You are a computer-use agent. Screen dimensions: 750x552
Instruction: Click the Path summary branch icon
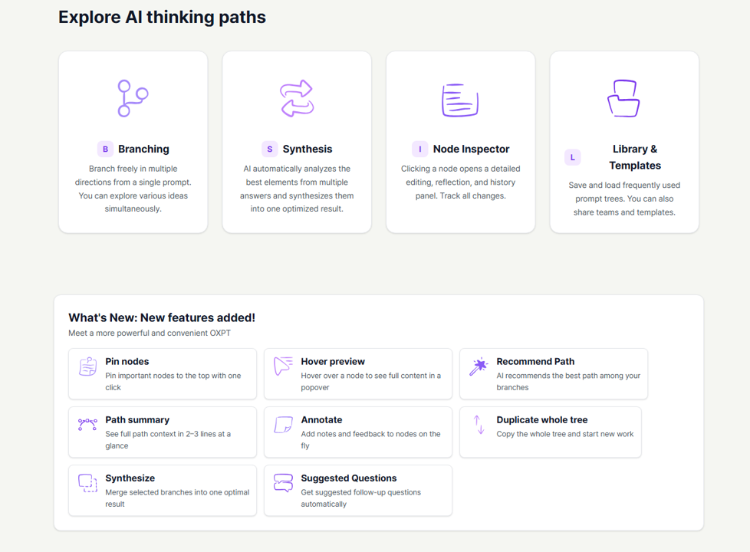pyautogui.click(x=87, y=425)
